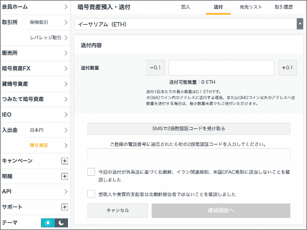Open the イーサリアム (ETH) currency dropdown
307x230 pixels.
[188, 24]
